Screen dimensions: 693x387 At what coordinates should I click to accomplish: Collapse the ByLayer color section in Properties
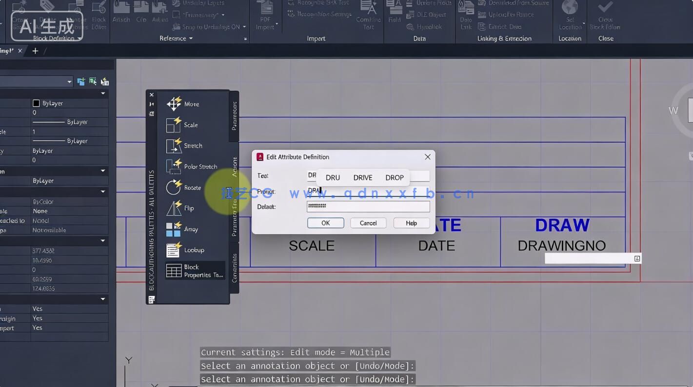tap(102, 94)
